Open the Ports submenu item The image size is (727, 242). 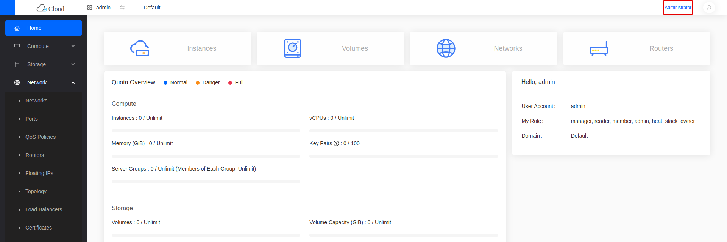point(31,119)
